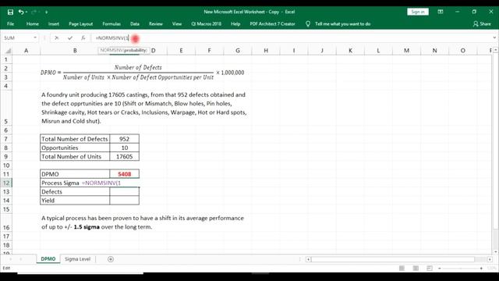The width and height of the screenshot is (499, 281).
Task: Click the Share button
Action: pos(482,24)
